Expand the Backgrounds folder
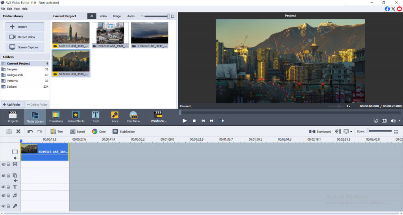Screen dimensions: 403x215 (x=15, y=75)
